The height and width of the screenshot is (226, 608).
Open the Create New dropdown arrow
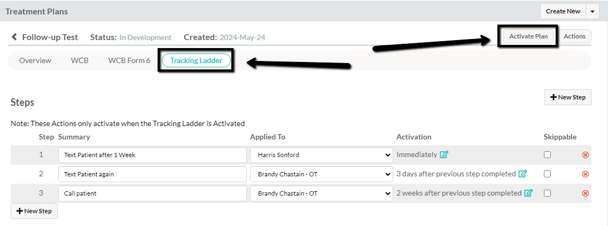coord(592,11)
